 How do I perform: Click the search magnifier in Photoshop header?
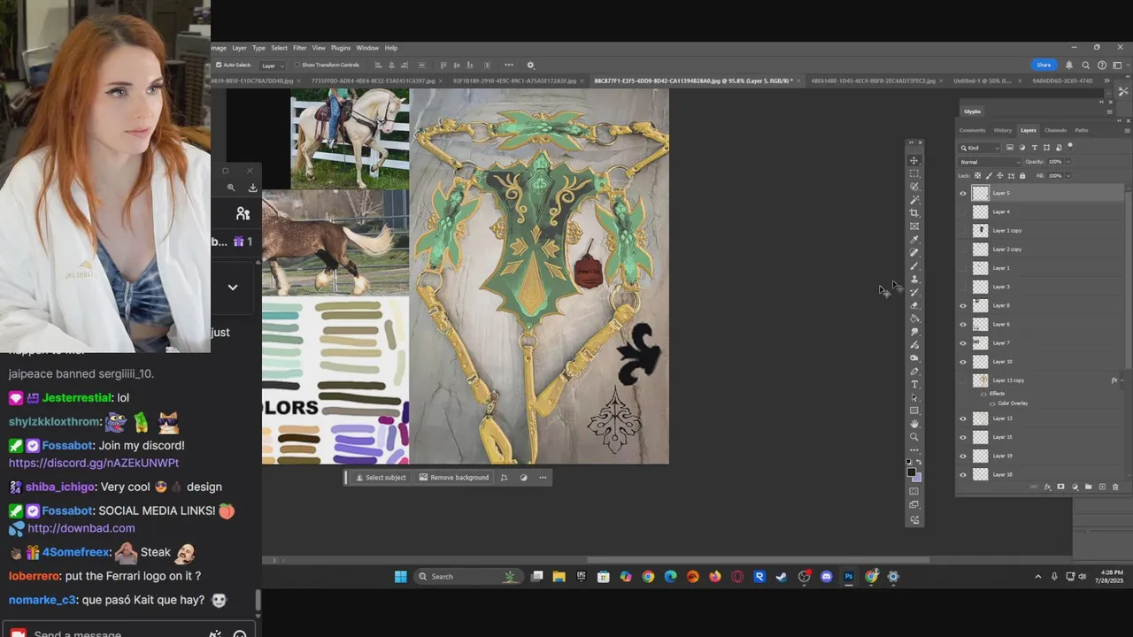pos(1085,65)
